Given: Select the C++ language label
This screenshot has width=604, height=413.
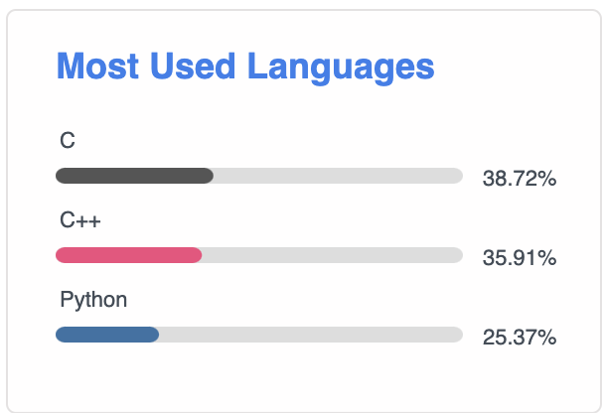Looking at the screenshot, I should pos(80,220).
